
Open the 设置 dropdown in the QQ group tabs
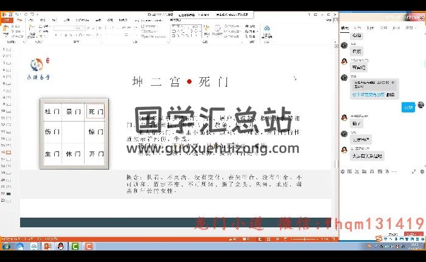pyautogui.click(x=411, y=28)
